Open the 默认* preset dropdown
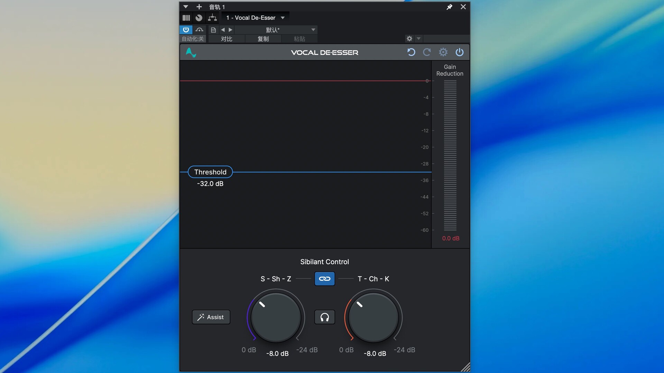This screenshot has height=373, width=664. 313,30
